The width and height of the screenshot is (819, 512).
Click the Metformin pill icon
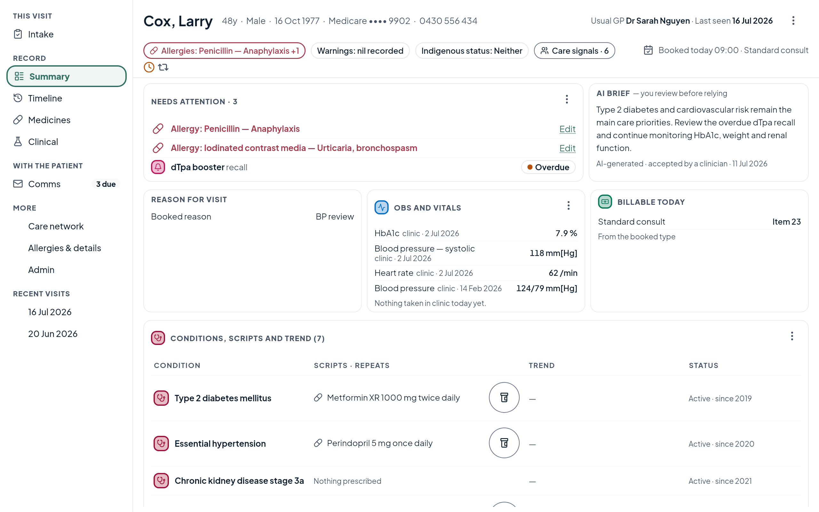[318, 397]
